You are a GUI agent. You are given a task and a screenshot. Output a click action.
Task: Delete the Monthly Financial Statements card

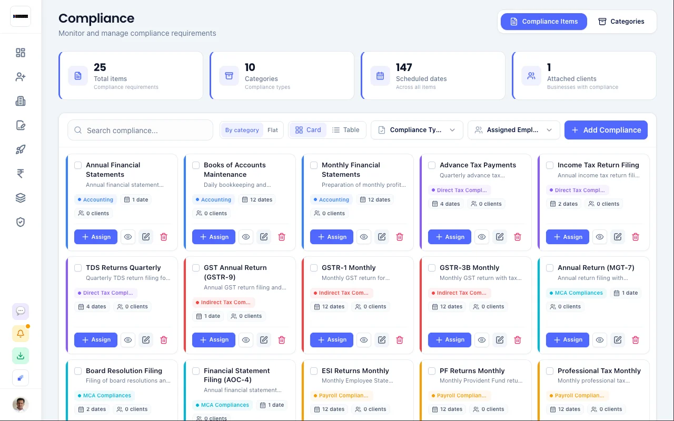[400, 237]
